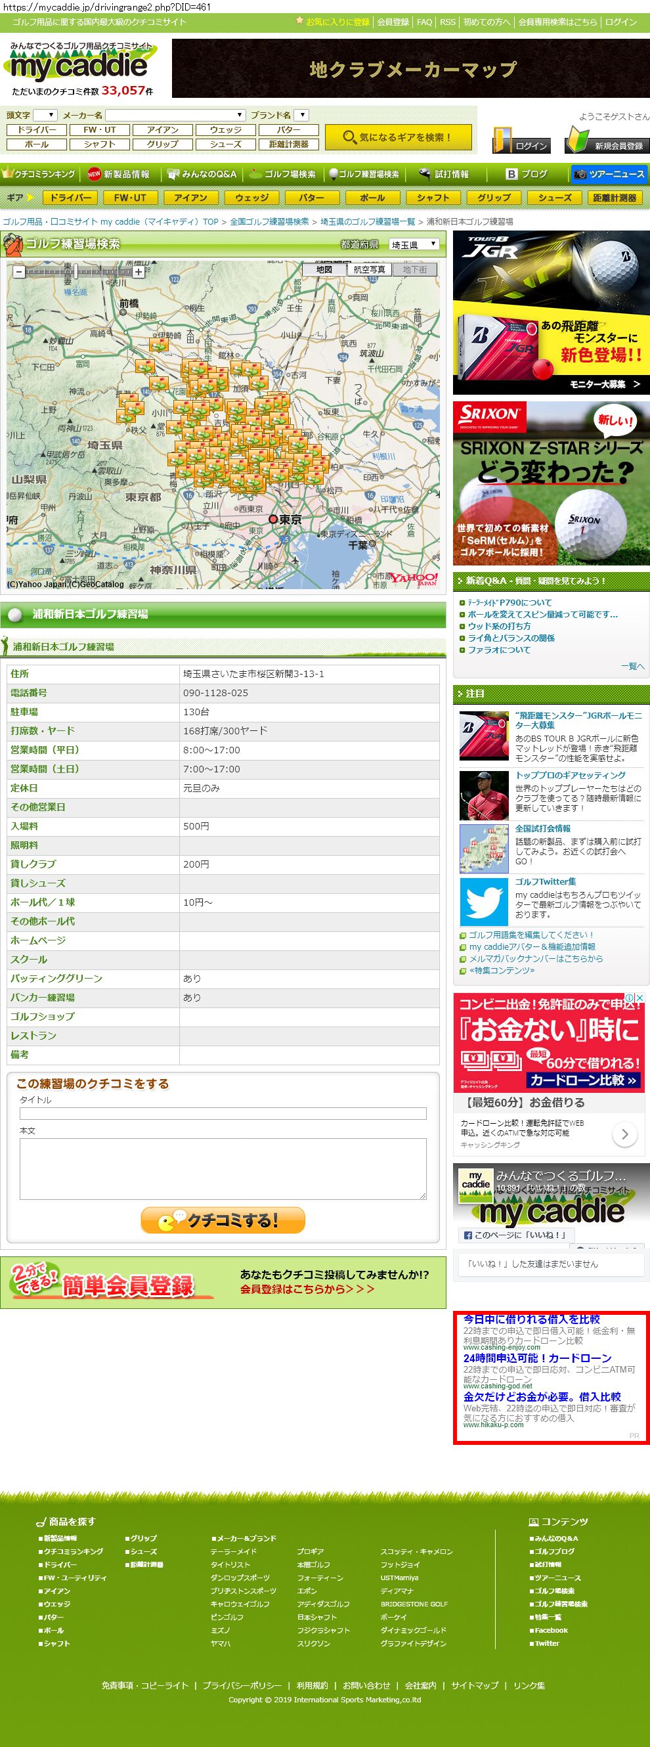Open the B blog menu item
The width and height of the screenshot is (650, 1747).
point(527,174)
